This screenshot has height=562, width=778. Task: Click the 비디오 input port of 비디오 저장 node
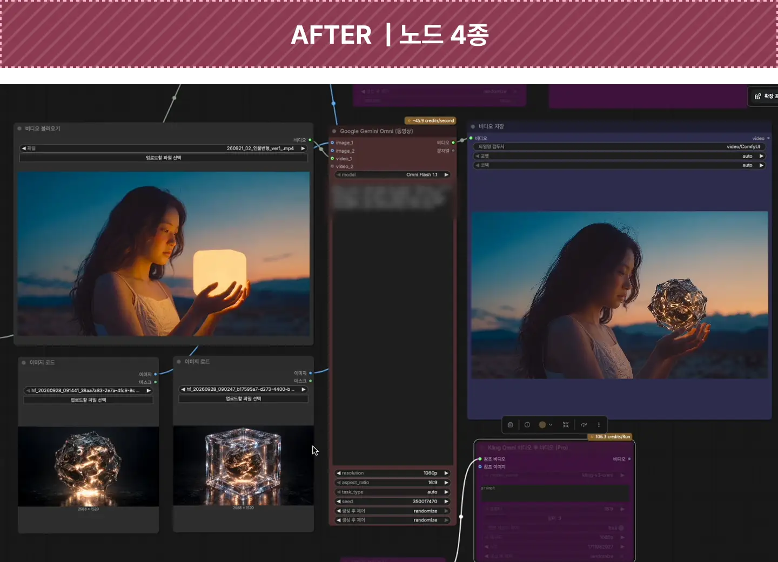(x=471, y=138)
